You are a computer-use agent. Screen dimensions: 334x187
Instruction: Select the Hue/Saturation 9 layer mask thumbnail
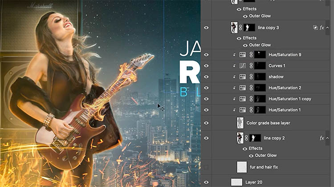(x=260, y=55)
